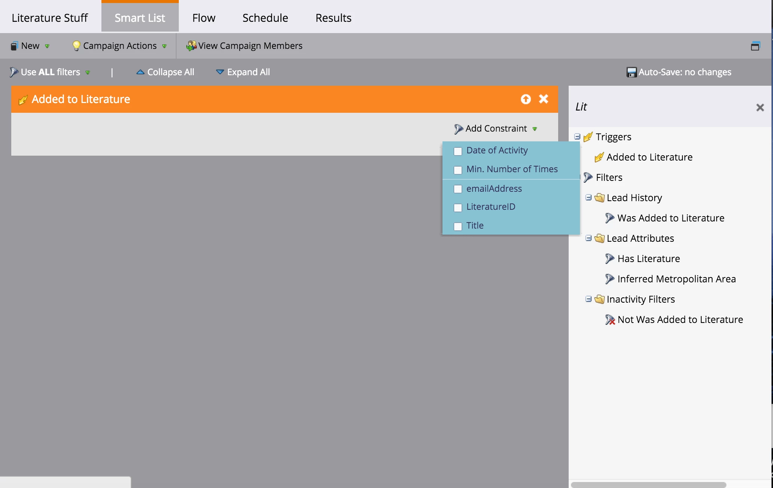Check the Date of Activity checkbox

pos(458,151)
